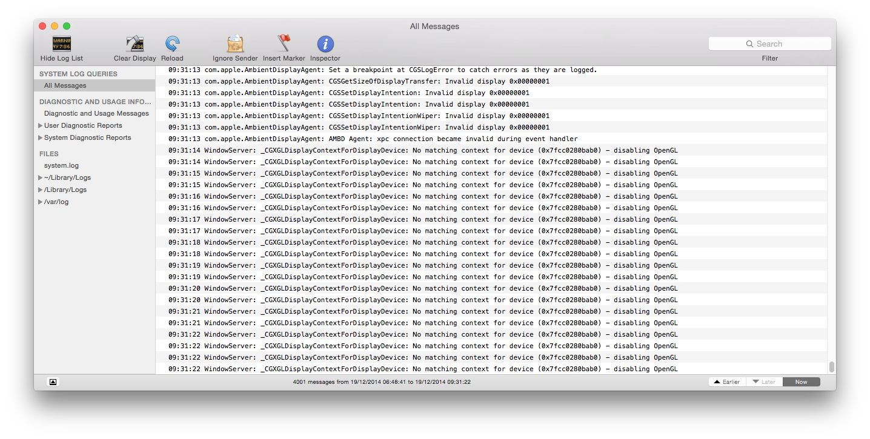Image resolution: width=870 pixels, height=439 pixels.
Task: Expand the /var/log folder
Action: pos(41,202)
